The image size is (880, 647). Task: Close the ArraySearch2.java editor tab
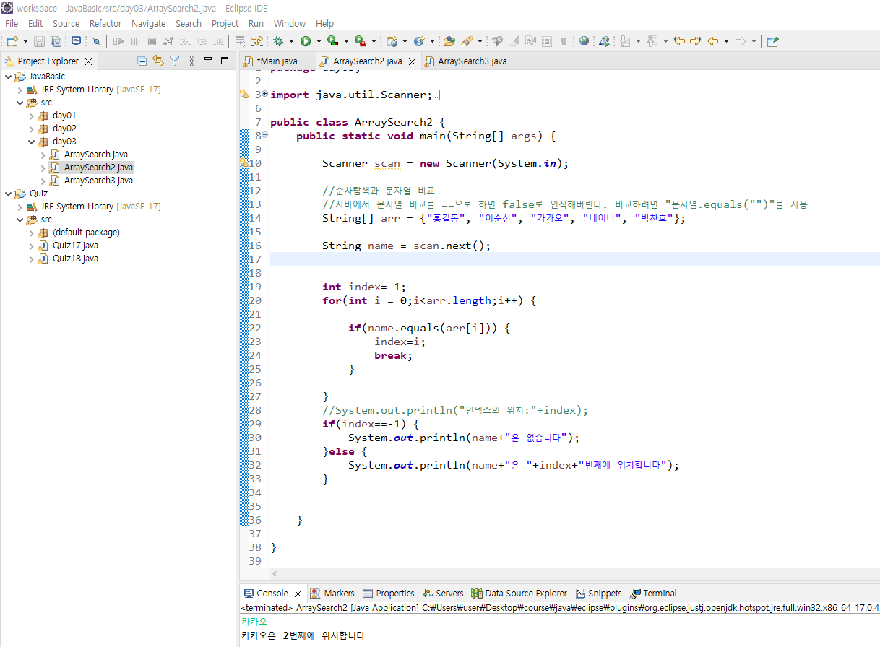413,61
